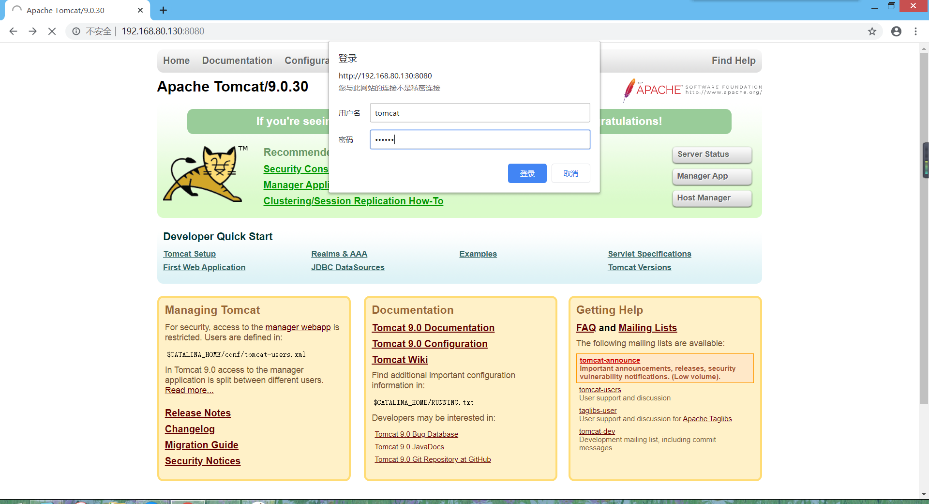Click the Tomcat cat mascot image
Image resolution: width=929 pixels, height=504 pixels.
[x=205, y=173]
